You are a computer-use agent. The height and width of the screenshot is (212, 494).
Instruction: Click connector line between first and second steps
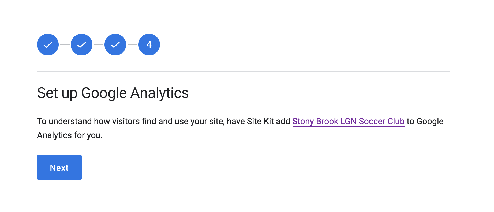[x=65, y=45]
